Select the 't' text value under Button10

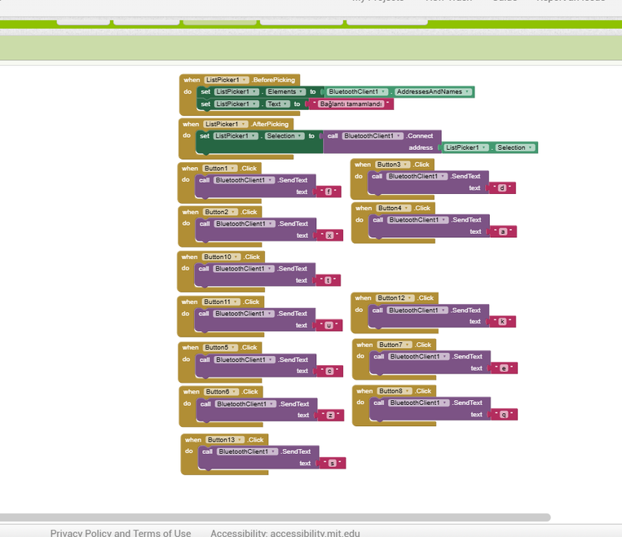coord(328,280)
